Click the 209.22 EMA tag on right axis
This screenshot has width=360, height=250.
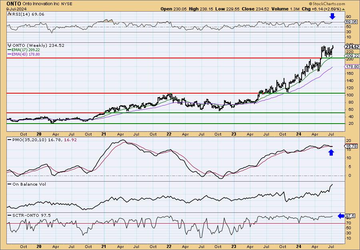352,56
